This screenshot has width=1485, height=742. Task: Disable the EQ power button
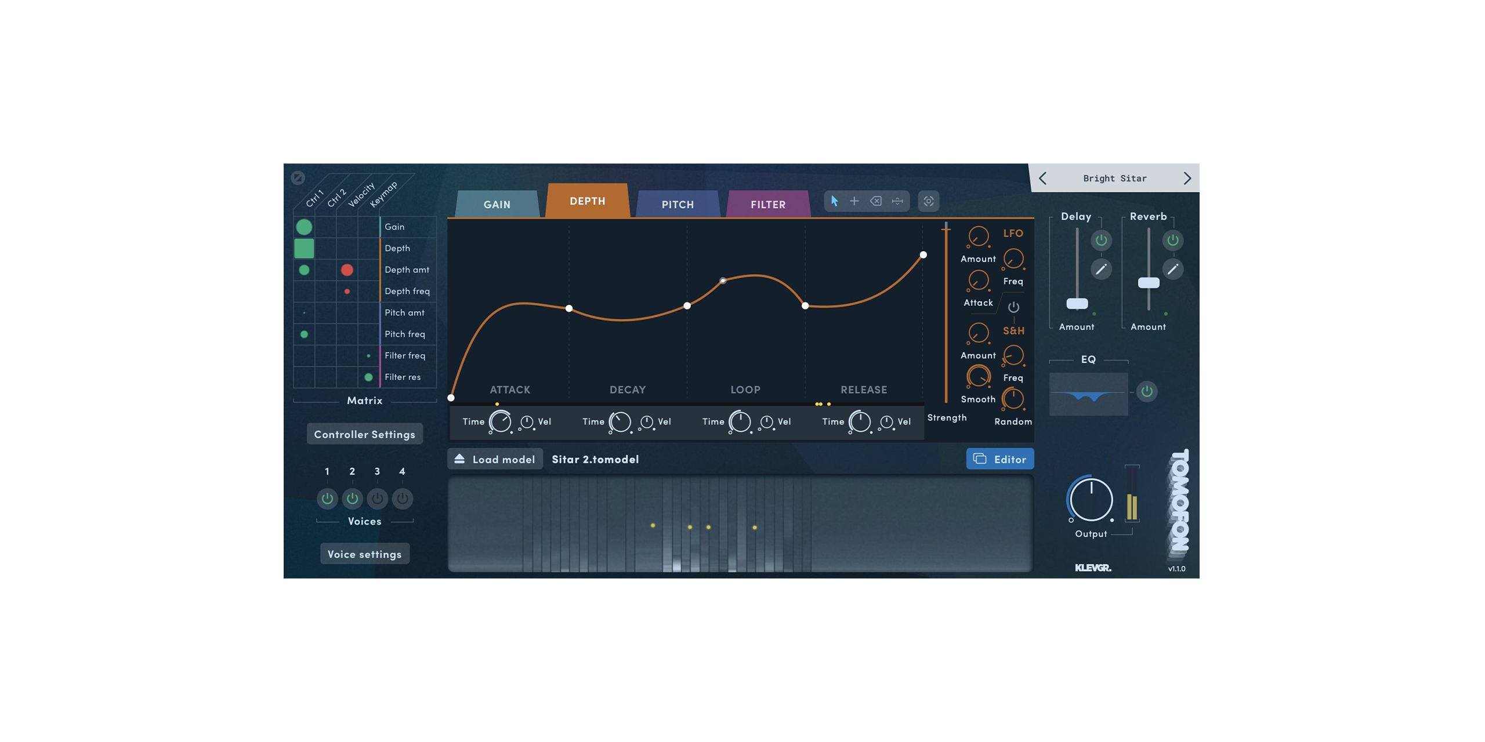(x=1147, y=391)
